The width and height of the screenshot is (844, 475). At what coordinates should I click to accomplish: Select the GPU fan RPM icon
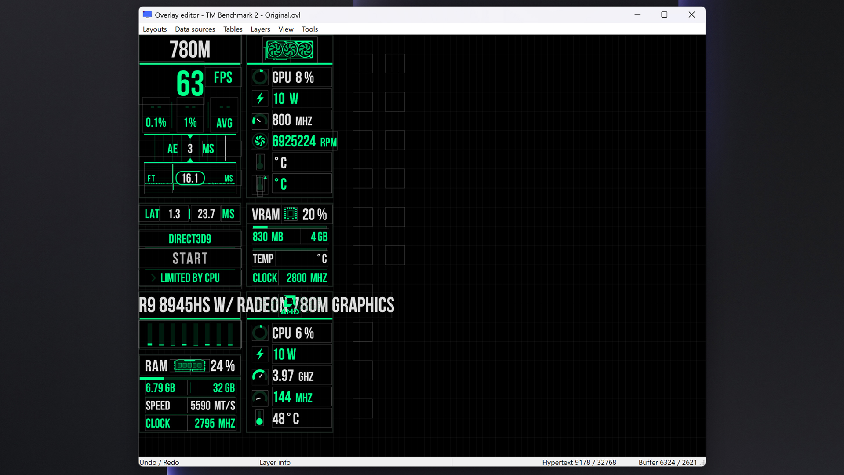260,141
